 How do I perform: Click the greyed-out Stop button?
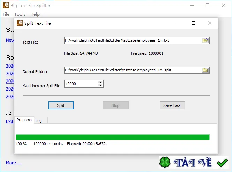116,105
